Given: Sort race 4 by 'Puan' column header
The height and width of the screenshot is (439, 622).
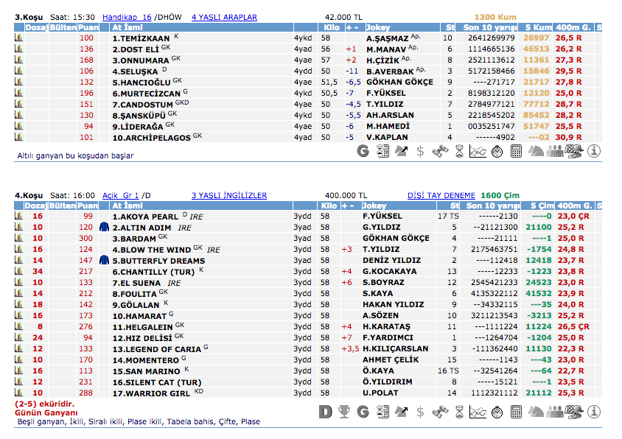Looking at the screenshot, I should [x=88, y=206].
